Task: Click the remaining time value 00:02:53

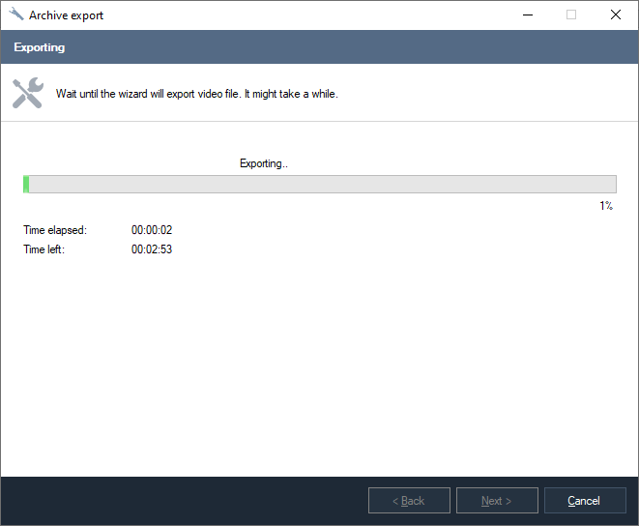Action: [152, 249]
